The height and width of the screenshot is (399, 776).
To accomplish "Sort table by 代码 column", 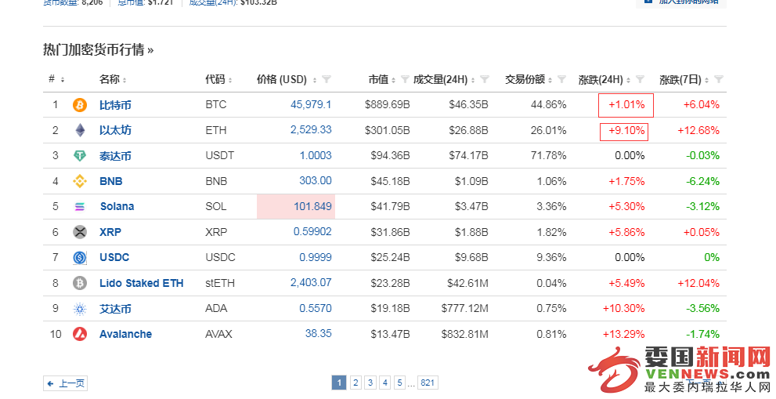I will click(x=230, y=80).
